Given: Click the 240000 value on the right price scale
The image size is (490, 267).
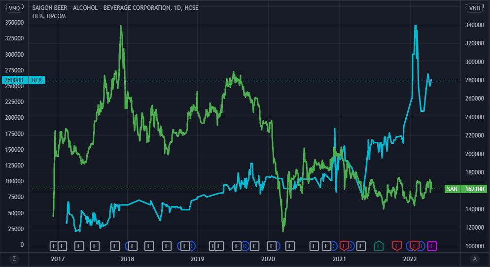Looking at the screenshot, I should [x=474, y=117].
